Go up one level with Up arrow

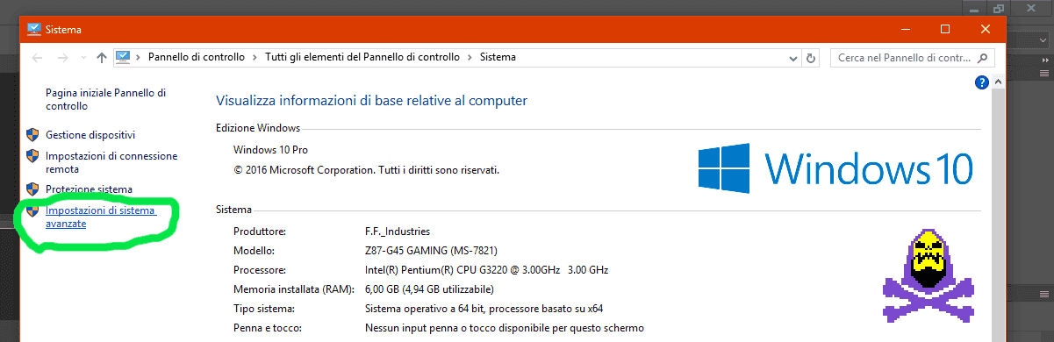click(x=102, y=57)
